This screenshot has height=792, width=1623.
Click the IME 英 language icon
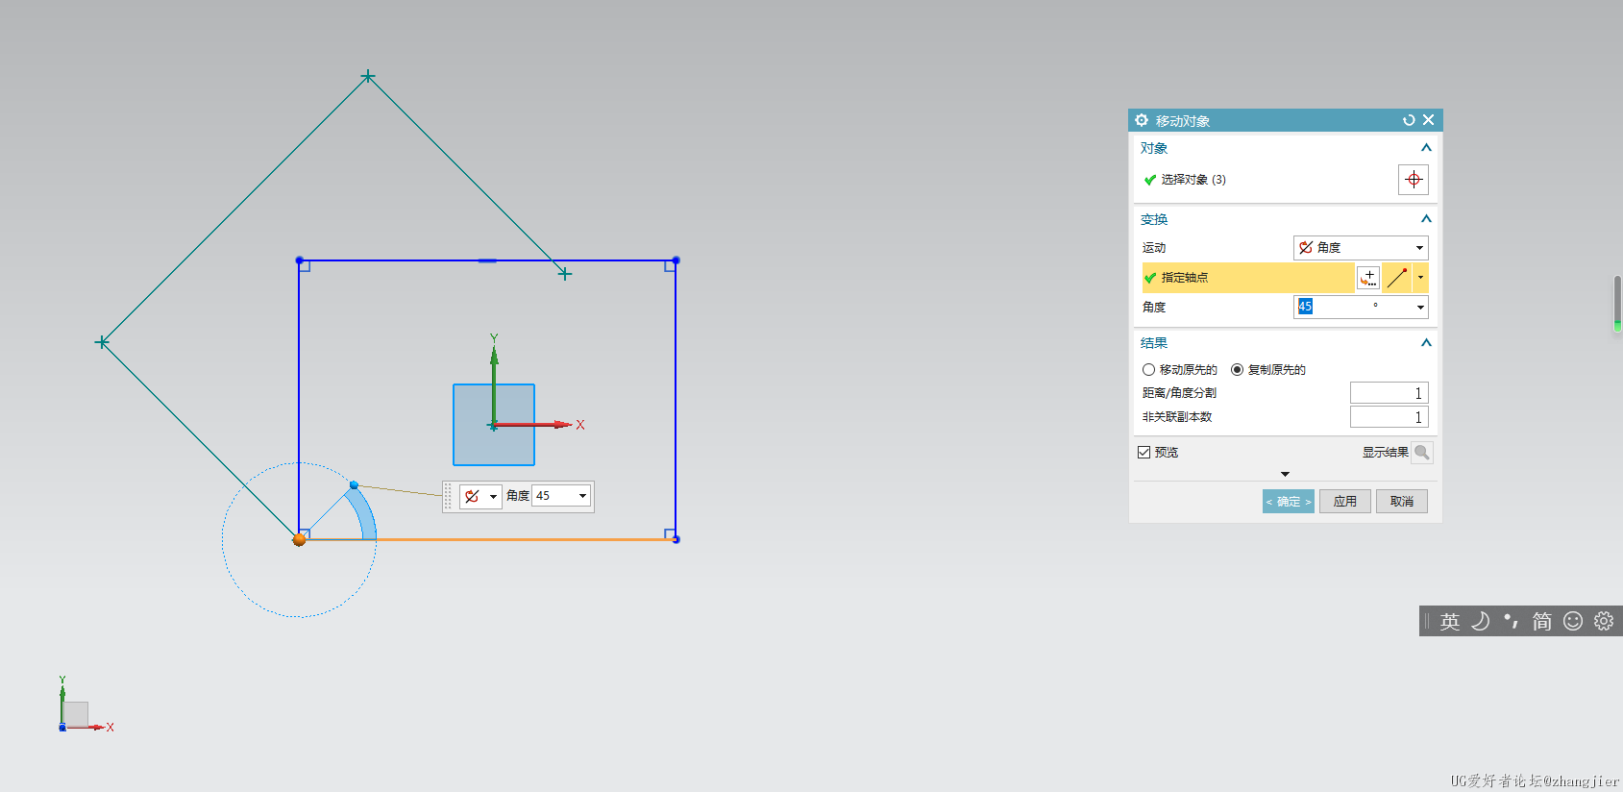[1450, 621]
